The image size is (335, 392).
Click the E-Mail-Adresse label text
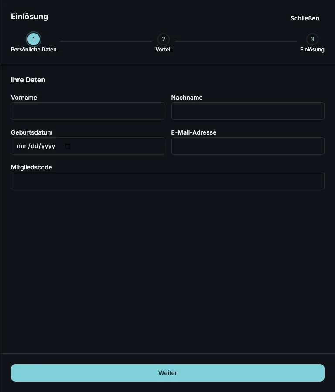194,132
